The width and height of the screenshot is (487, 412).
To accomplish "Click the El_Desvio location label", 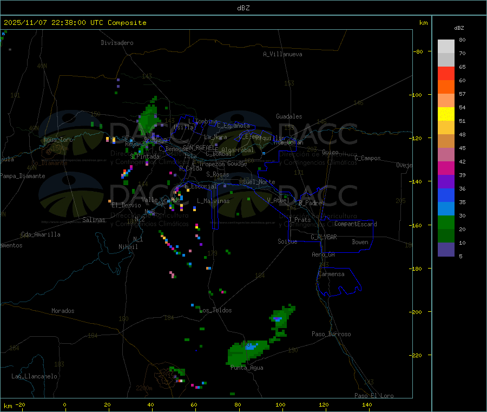I will tap(127, 205).
